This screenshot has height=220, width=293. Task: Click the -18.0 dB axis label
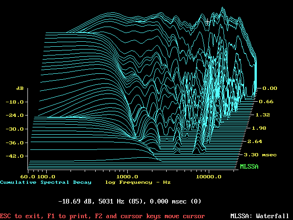(15, 102)
